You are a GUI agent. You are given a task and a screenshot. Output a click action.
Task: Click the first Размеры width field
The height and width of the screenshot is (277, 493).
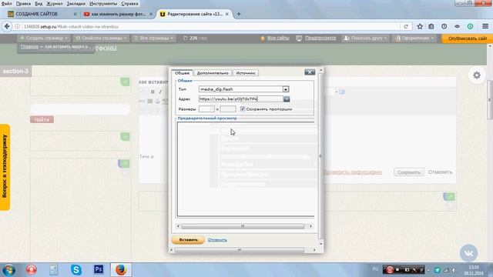[x=206, y=109]
